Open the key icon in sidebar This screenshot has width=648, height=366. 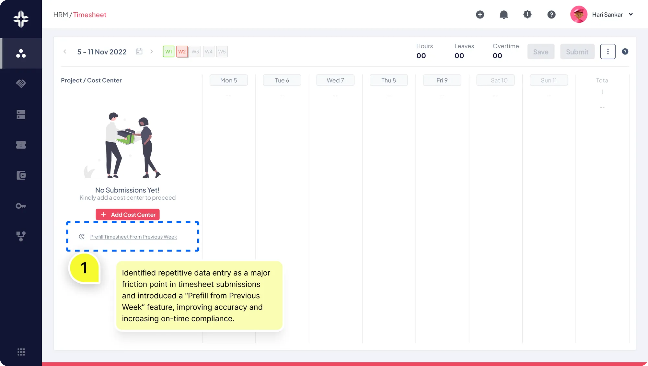click(21, 206)
